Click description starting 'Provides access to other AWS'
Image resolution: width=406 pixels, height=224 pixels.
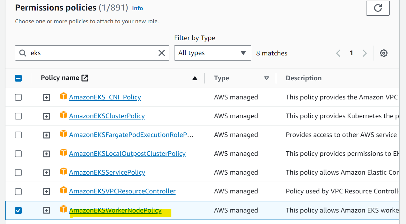tap(343, 135)
